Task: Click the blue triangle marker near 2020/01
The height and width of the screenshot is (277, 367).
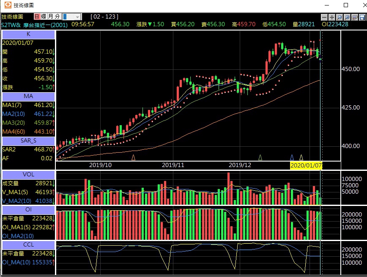Action: [292, 157]
